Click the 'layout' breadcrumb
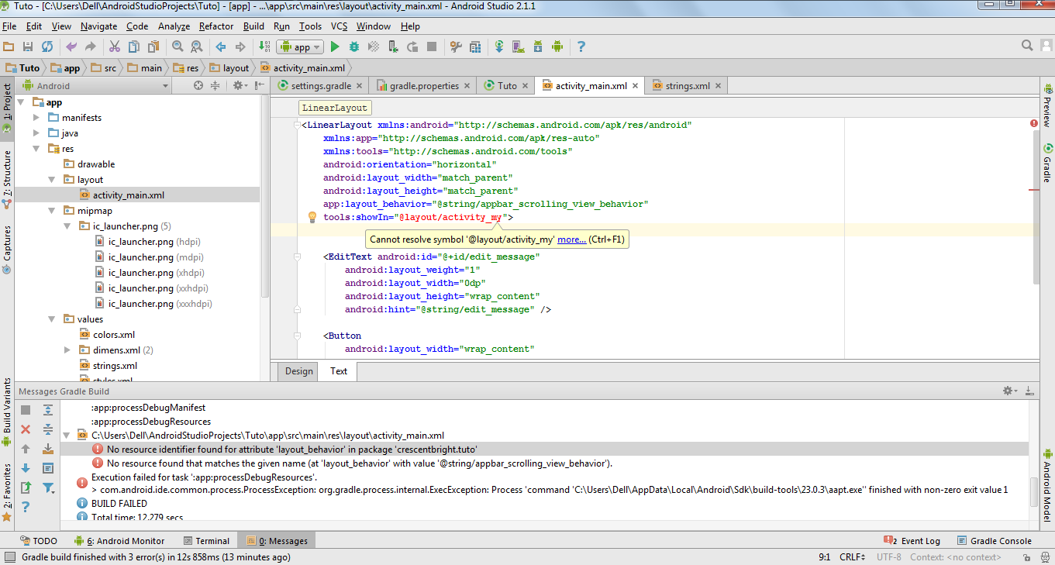The width and height of the screenshot is (1055, 565). pyautogui.click(x=230, y=68)
